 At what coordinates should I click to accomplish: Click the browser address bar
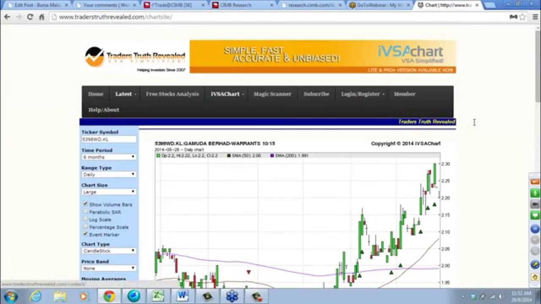279,17
